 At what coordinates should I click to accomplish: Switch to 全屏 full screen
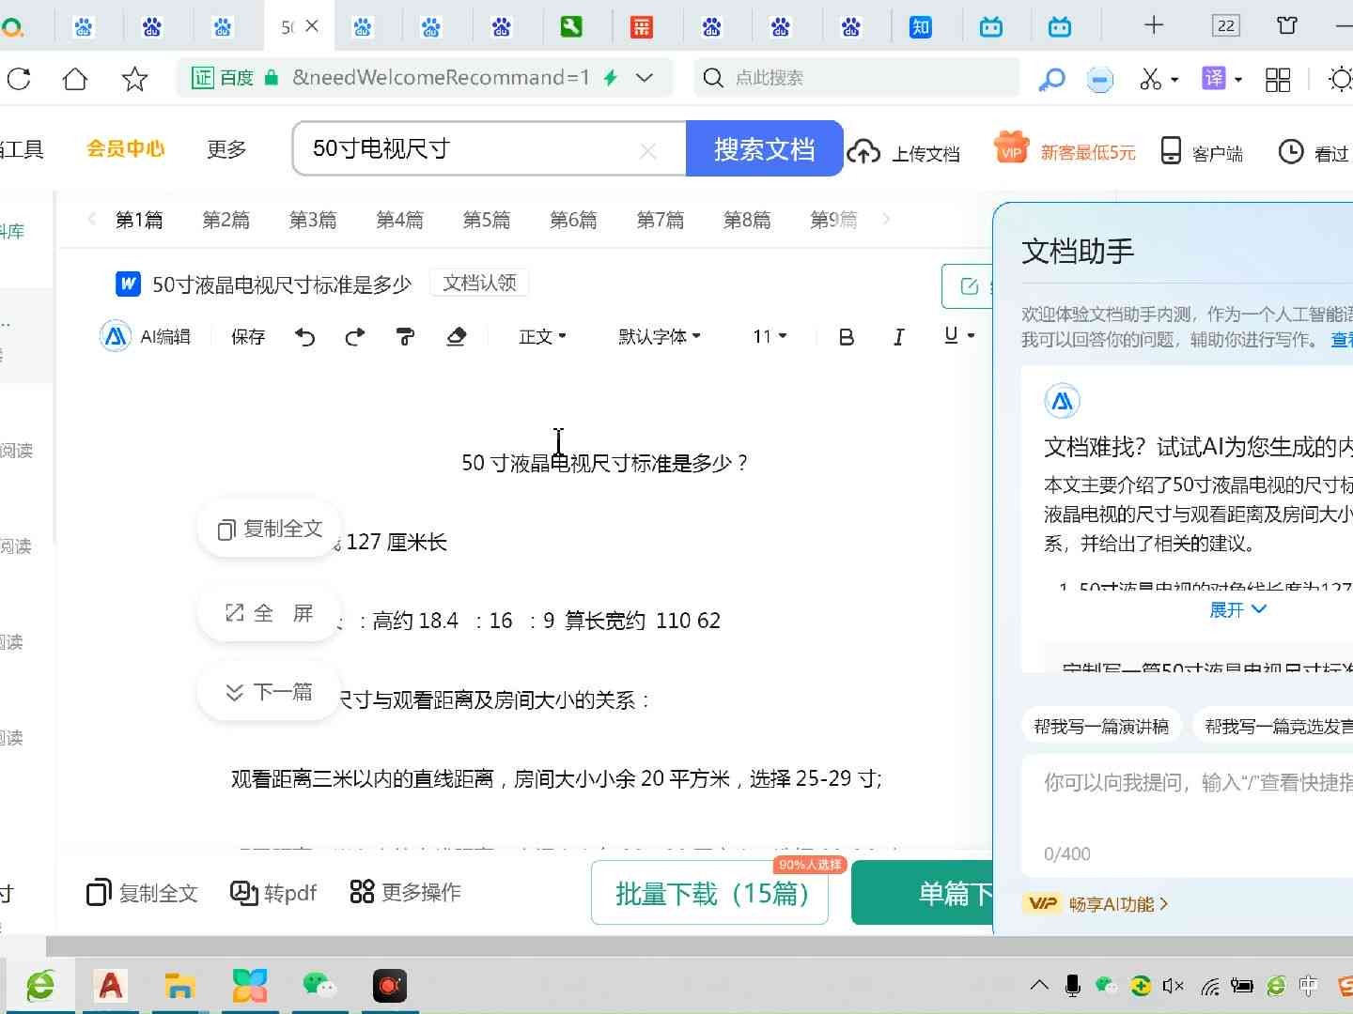click(x=270, y=614)
